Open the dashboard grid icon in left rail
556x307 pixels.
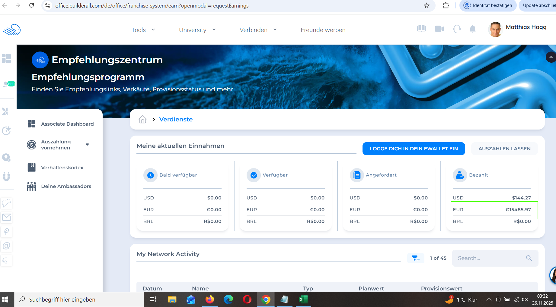pyautogui.click(x=6, y=58)
